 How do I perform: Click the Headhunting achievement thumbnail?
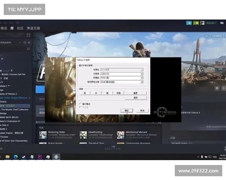pyautogui.click(x=83, y=135)
